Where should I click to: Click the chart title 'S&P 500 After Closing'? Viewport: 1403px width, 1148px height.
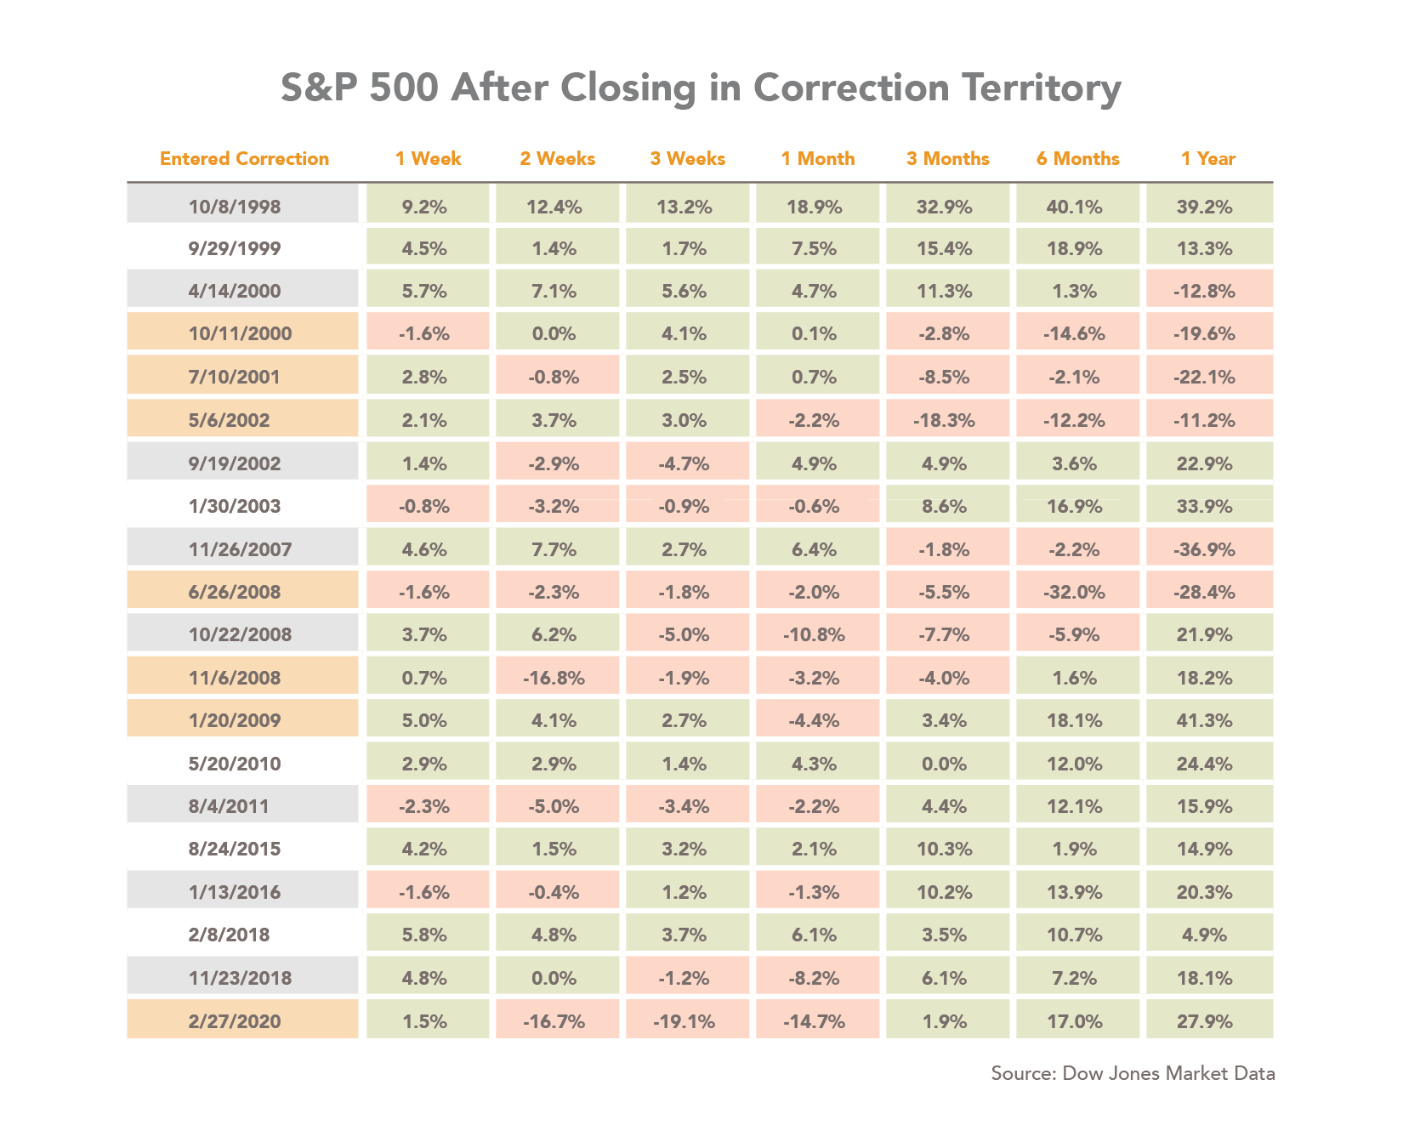point(701,88)
